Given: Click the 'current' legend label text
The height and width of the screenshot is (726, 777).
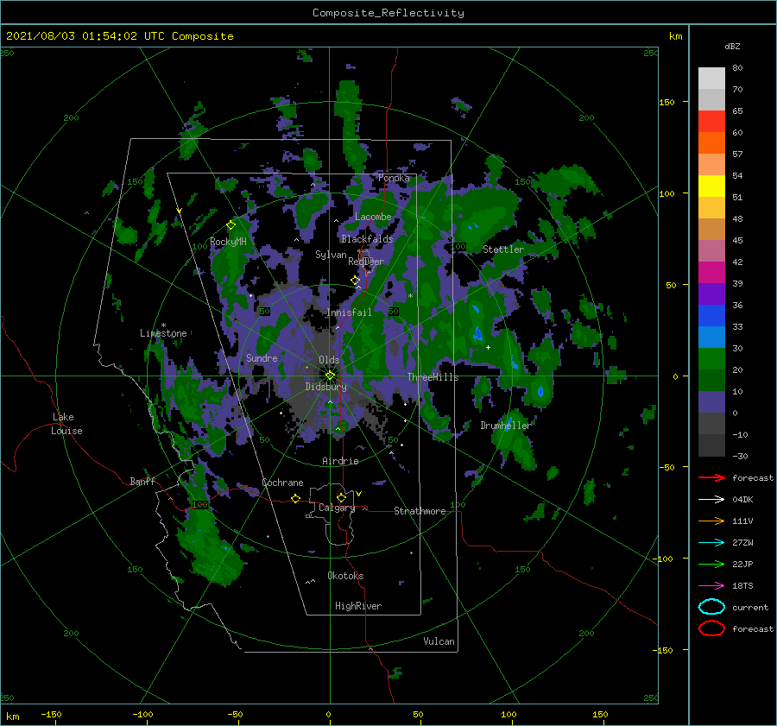Looking at the screenshot, I should (750, 607).
